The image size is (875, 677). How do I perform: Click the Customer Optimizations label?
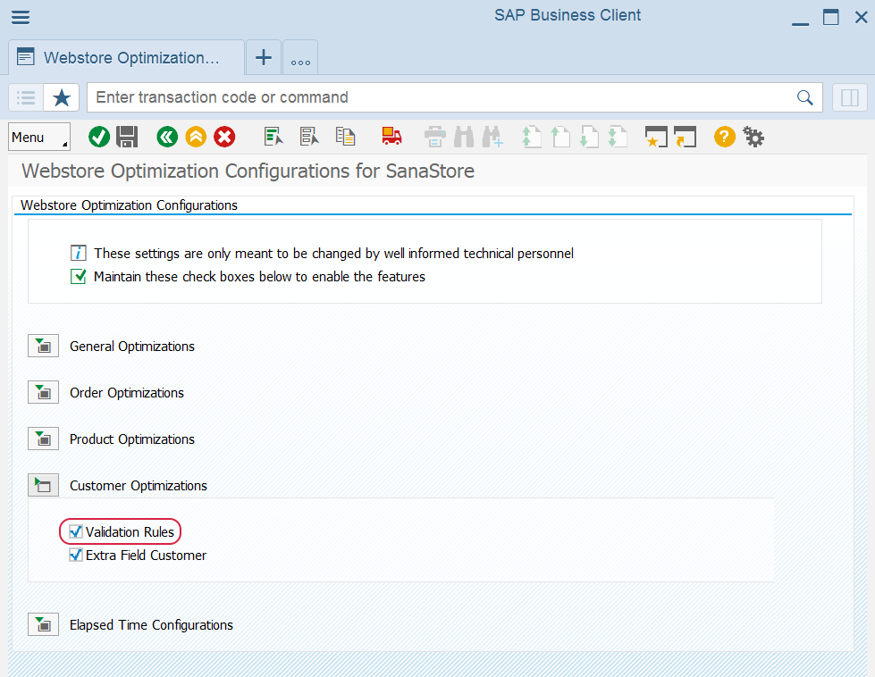[139, 486]
